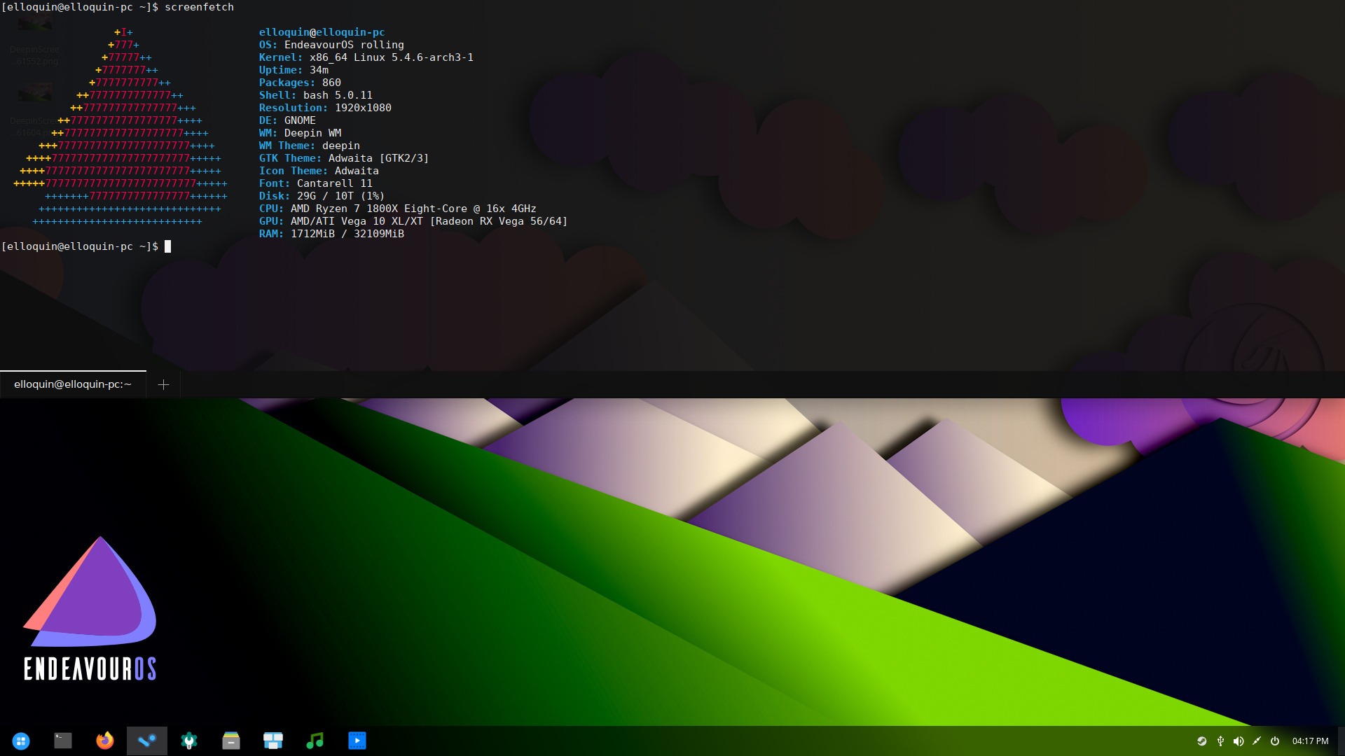Click the 'GPU: AMD/ATI Vega 10 XL/XT' line

[413, 221]
